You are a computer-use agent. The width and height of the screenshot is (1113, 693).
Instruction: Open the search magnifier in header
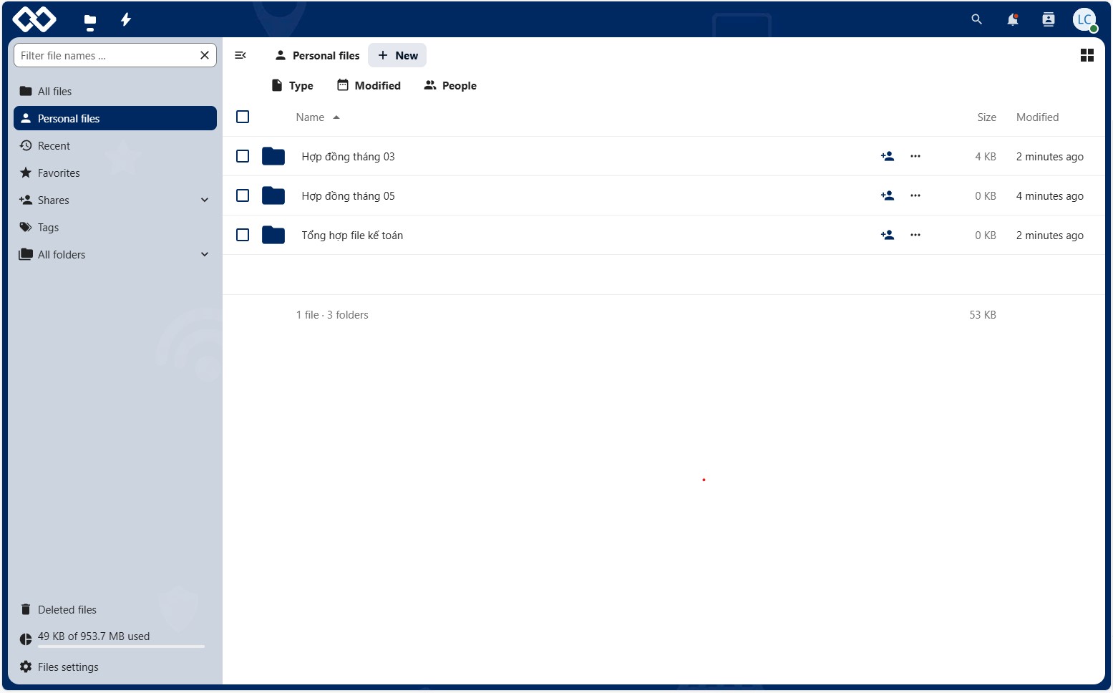976,19
